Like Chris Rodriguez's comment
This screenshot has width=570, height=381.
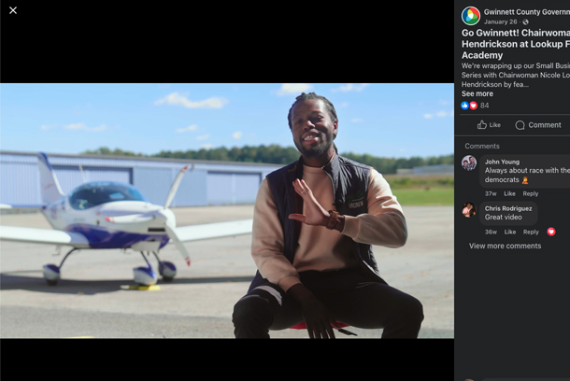tap(509, 232)
